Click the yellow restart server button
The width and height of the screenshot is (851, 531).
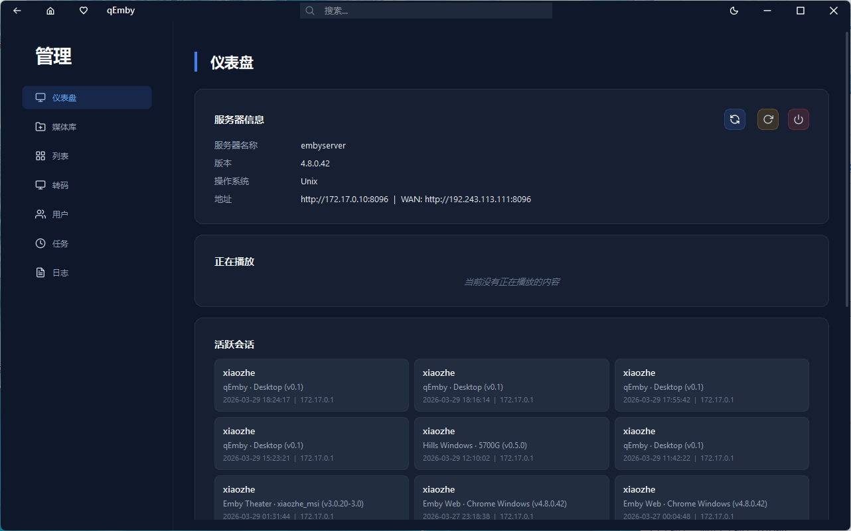click(768, 119)
